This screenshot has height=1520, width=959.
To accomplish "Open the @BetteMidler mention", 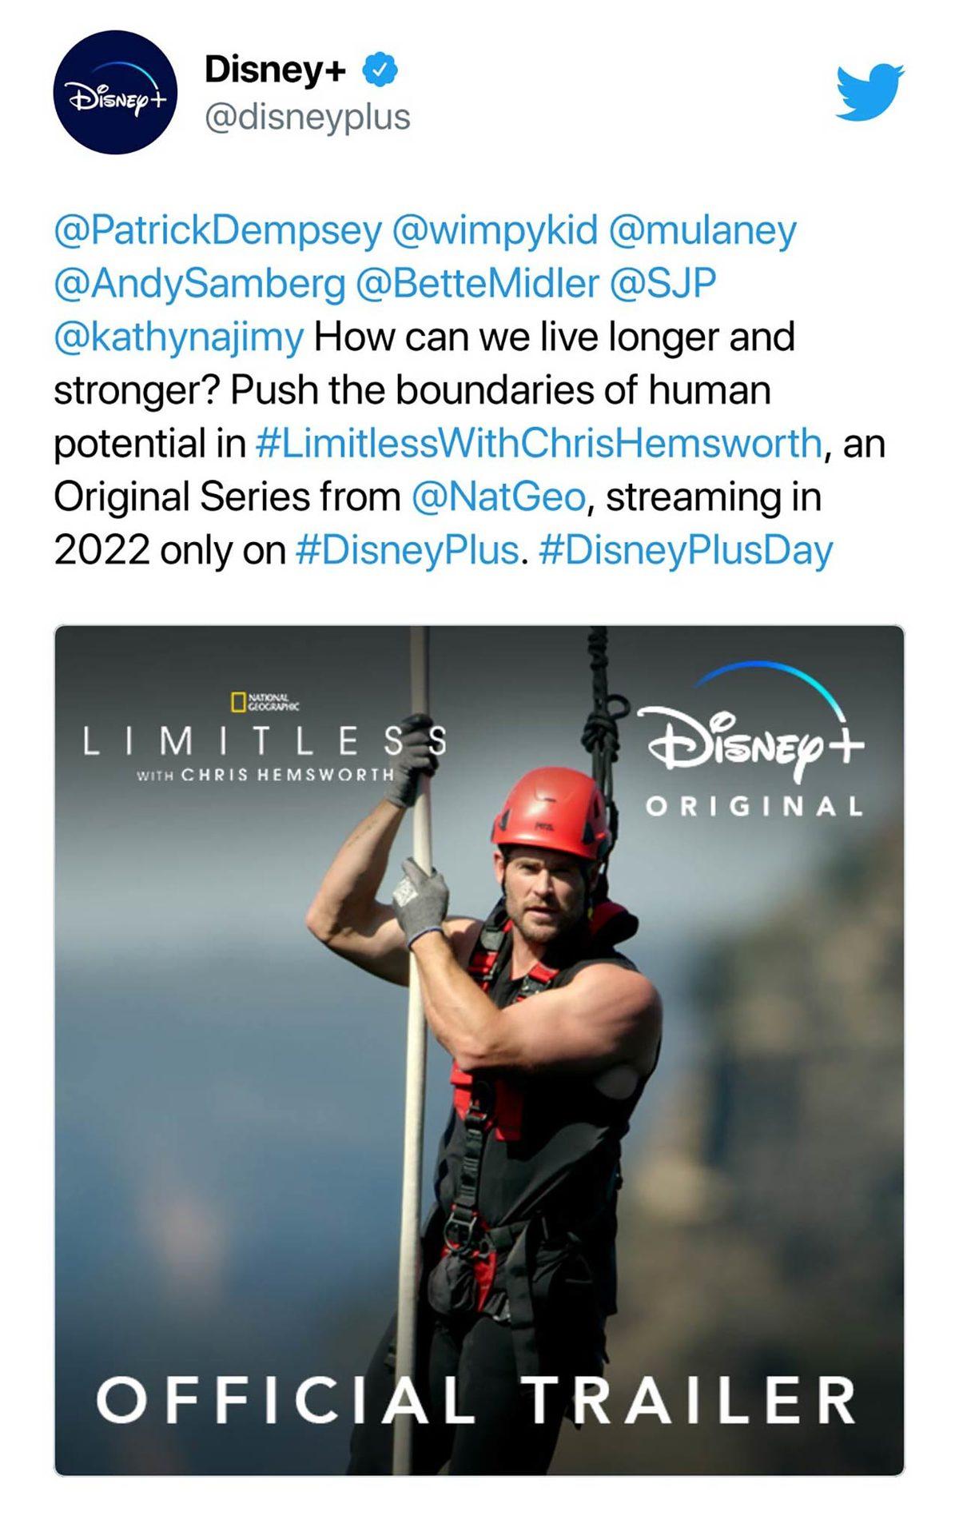I will pyautogui.click(x=476, y=284).
